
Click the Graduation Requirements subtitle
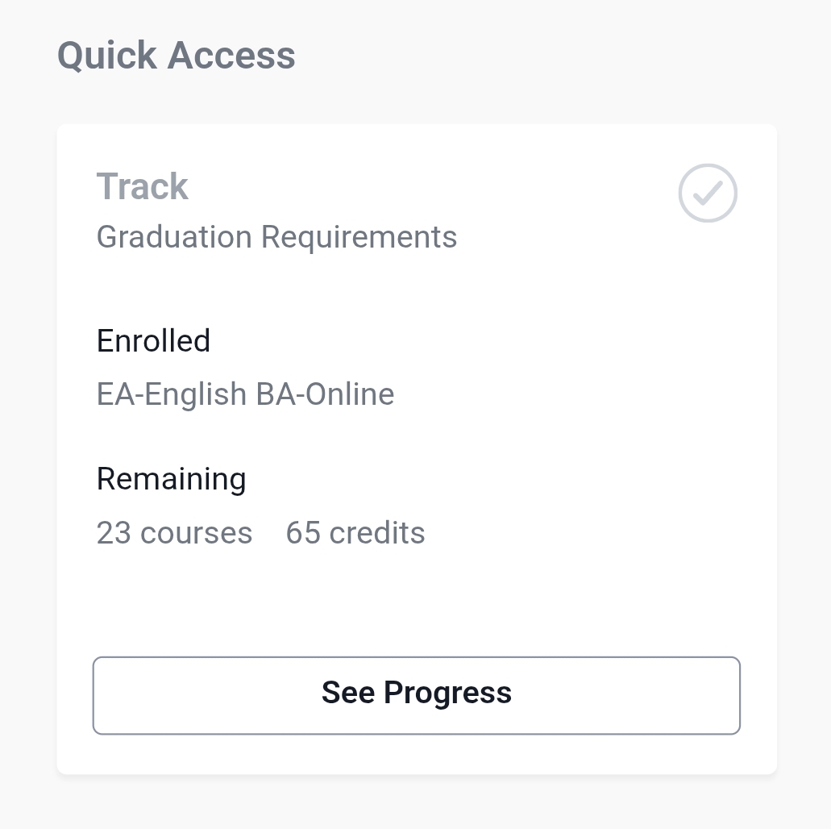[x=276, y=237]
